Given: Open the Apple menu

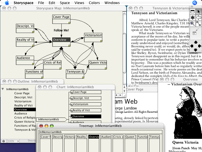Looking at the screenshot, I should point(7,3).
